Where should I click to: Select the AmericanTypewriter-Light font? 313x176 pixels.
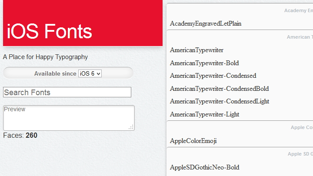205,114
